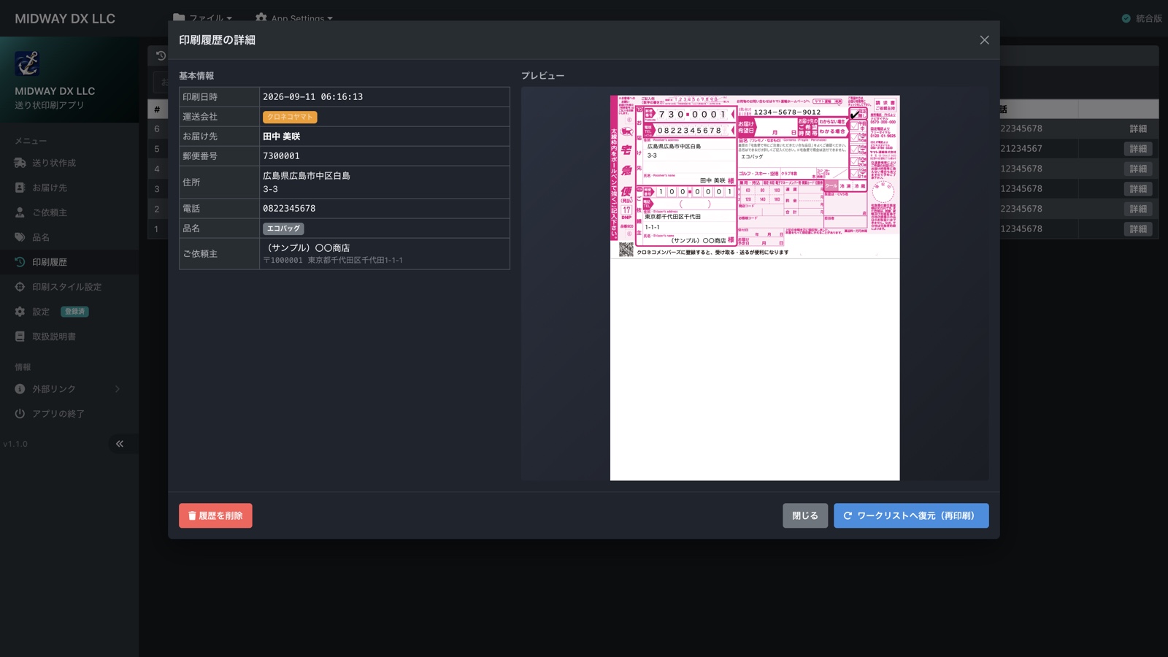Viewport: 1168px width, 657px height.
Task: Click sender address 〒1000001 東京都千代田区千代田1-1-1
Action: coord(333,261)
